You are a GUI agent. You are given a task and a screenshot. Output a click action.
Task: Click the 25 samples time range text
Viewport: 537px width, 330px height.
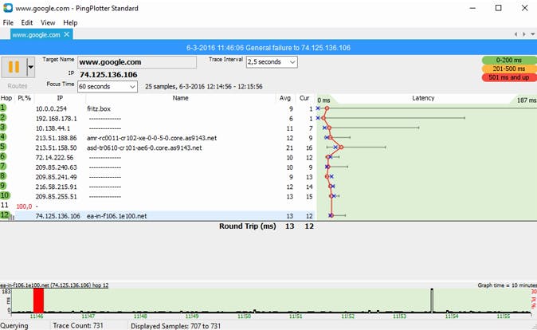tap(204, 86)
